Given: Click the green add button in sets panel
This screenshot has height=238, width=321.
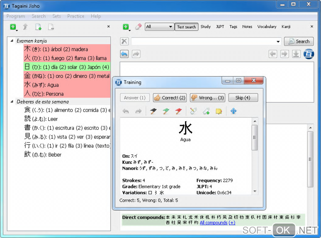Looking at the screenshot, I should tap(13, 27).
